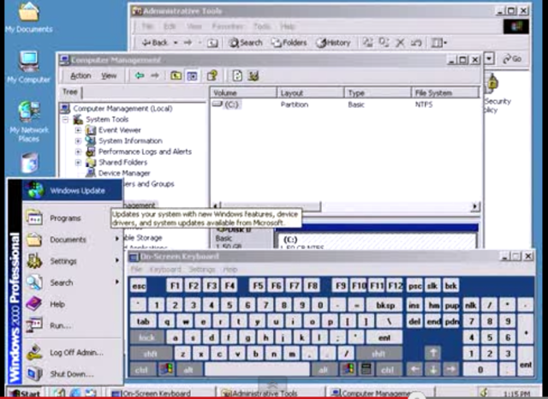Click the Forward arrow in Computer Management

pos(155,75)
